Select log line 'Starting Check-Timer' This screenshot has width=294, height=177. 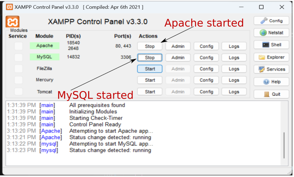click(x=96, y=118)
